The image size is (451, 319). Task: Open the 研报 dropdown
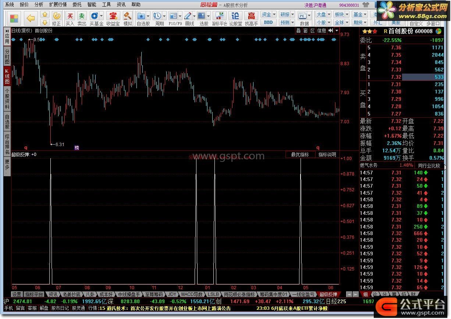point(287,14)
